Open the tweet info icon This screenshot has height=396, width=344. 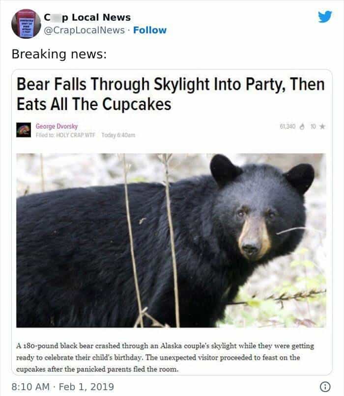pyautogui.click(x=325, y=386)
